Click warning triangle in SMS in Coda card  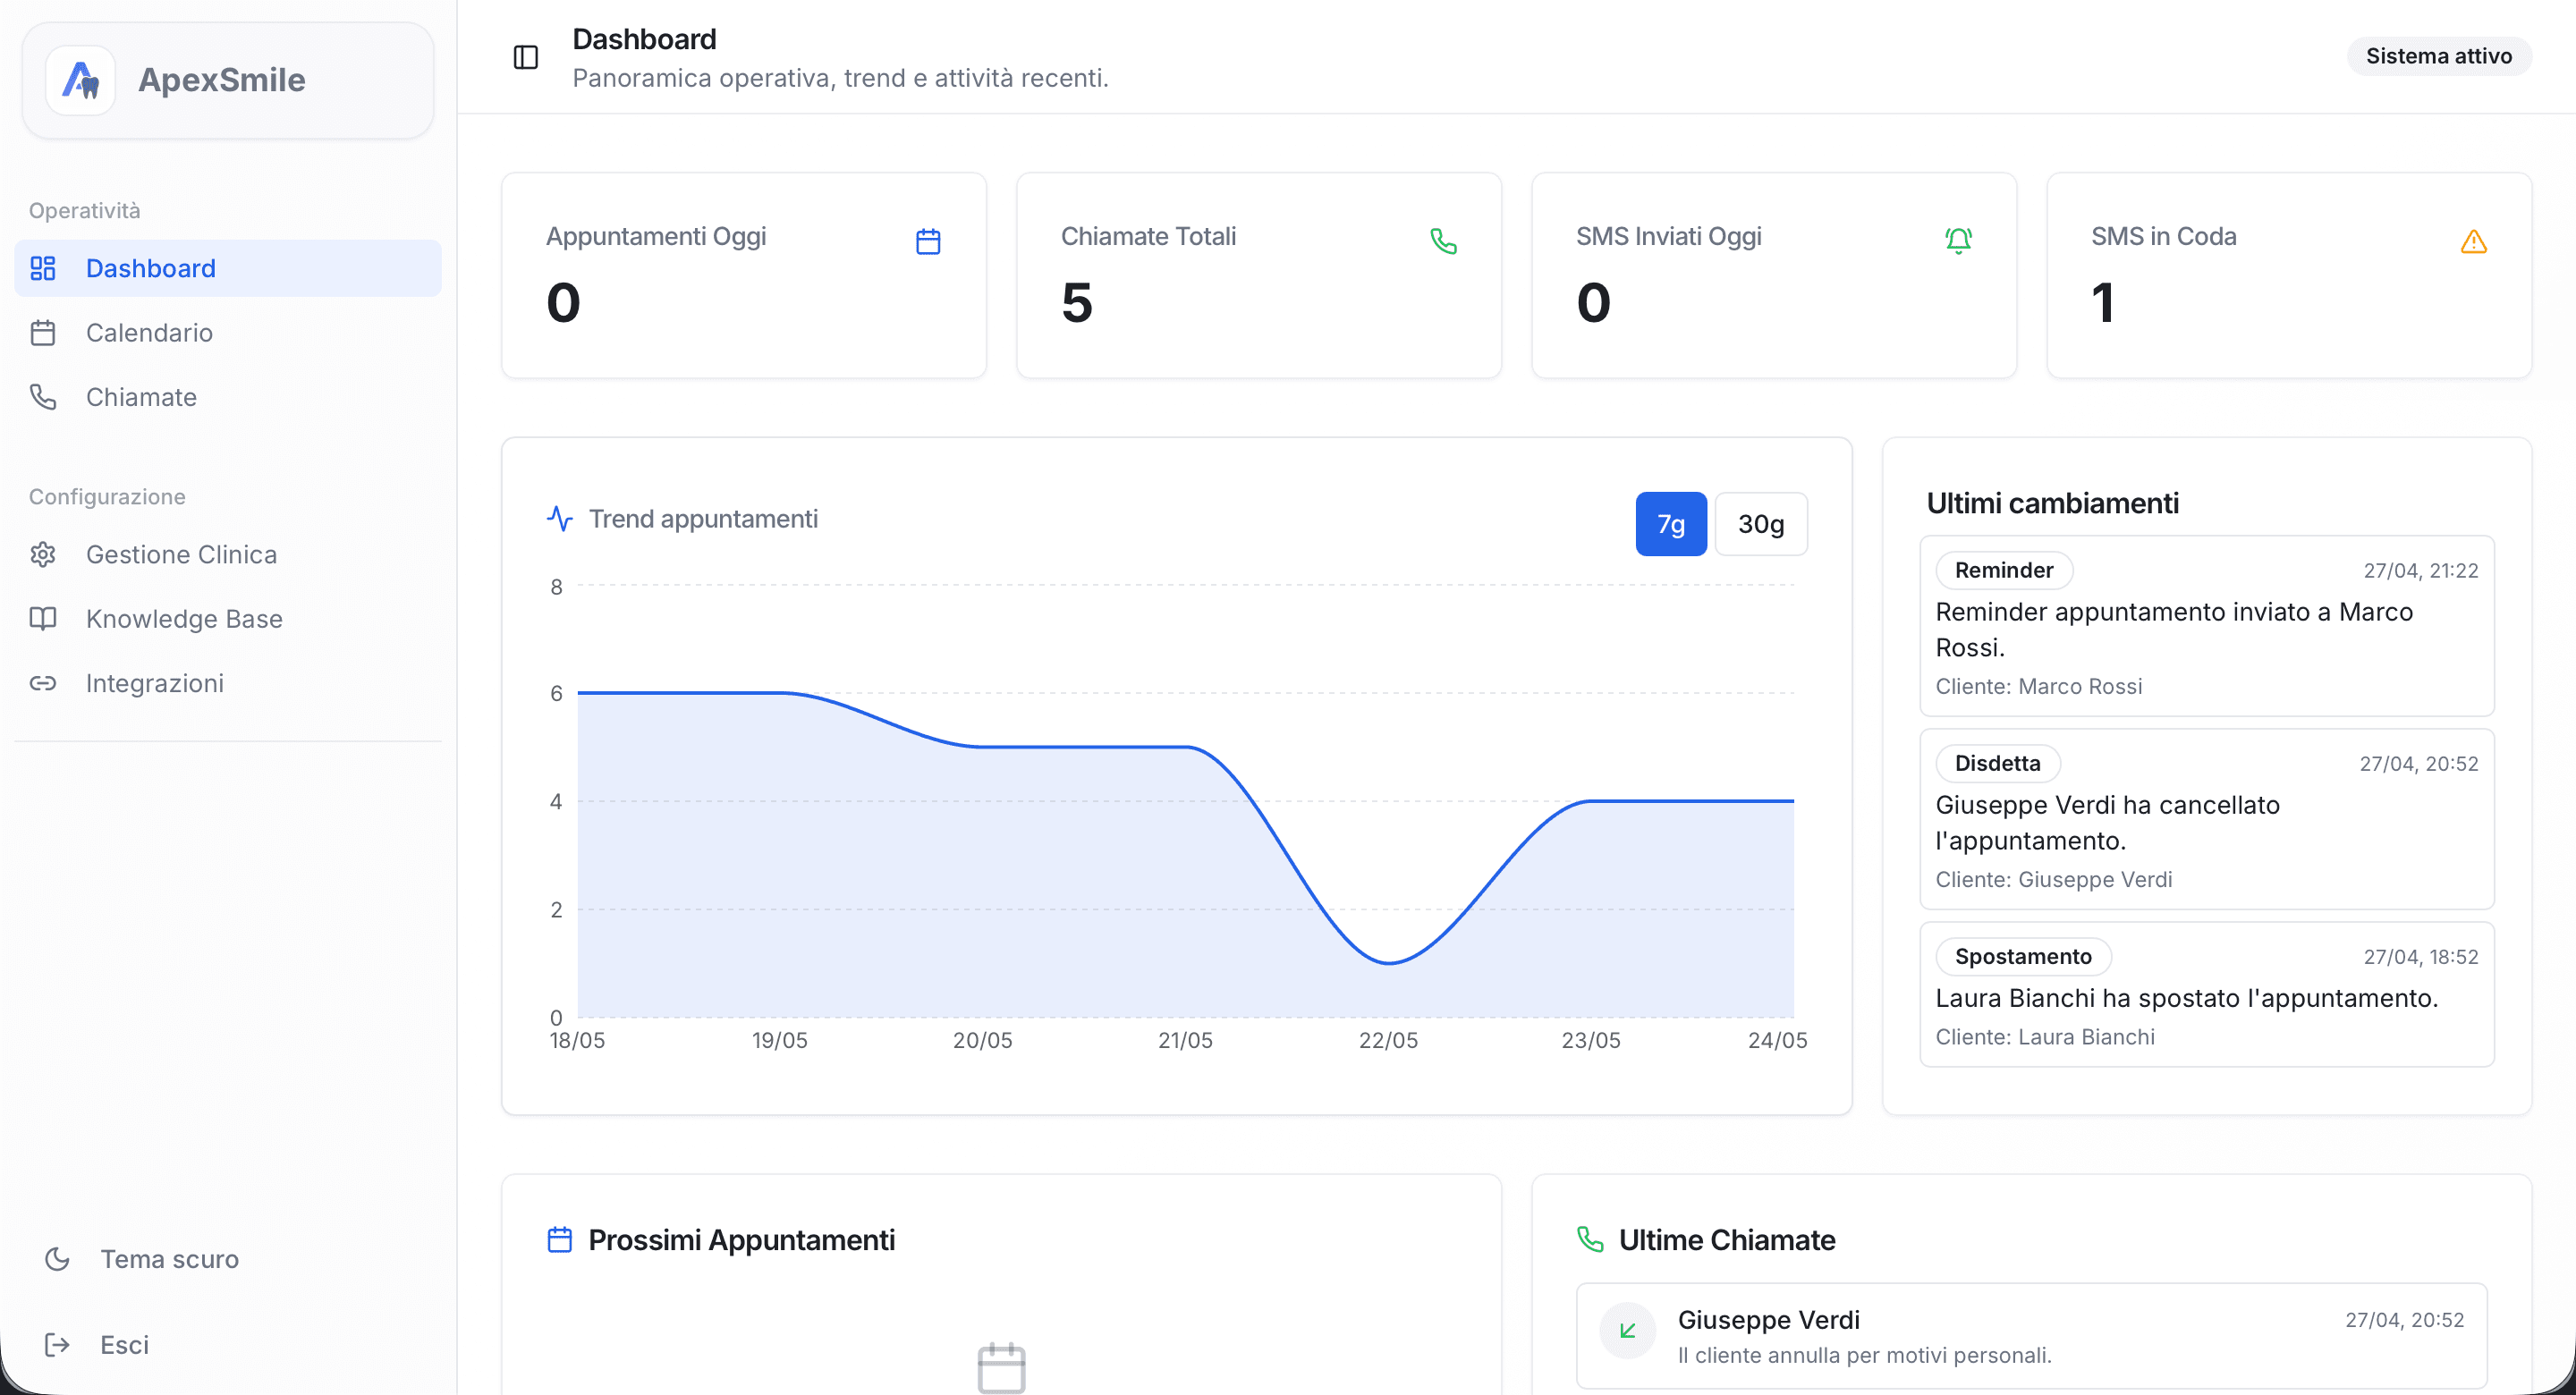[x=2473, y=241]
